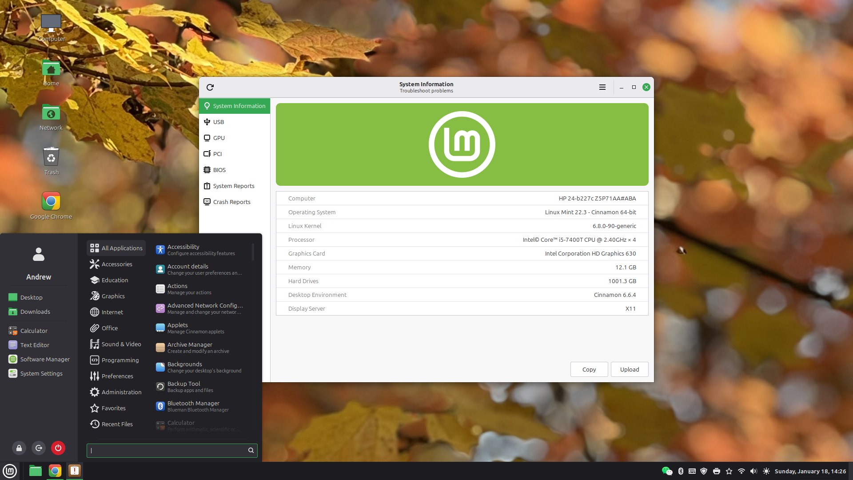Select the USB sidebar section
853x480 pixels.
235,122
